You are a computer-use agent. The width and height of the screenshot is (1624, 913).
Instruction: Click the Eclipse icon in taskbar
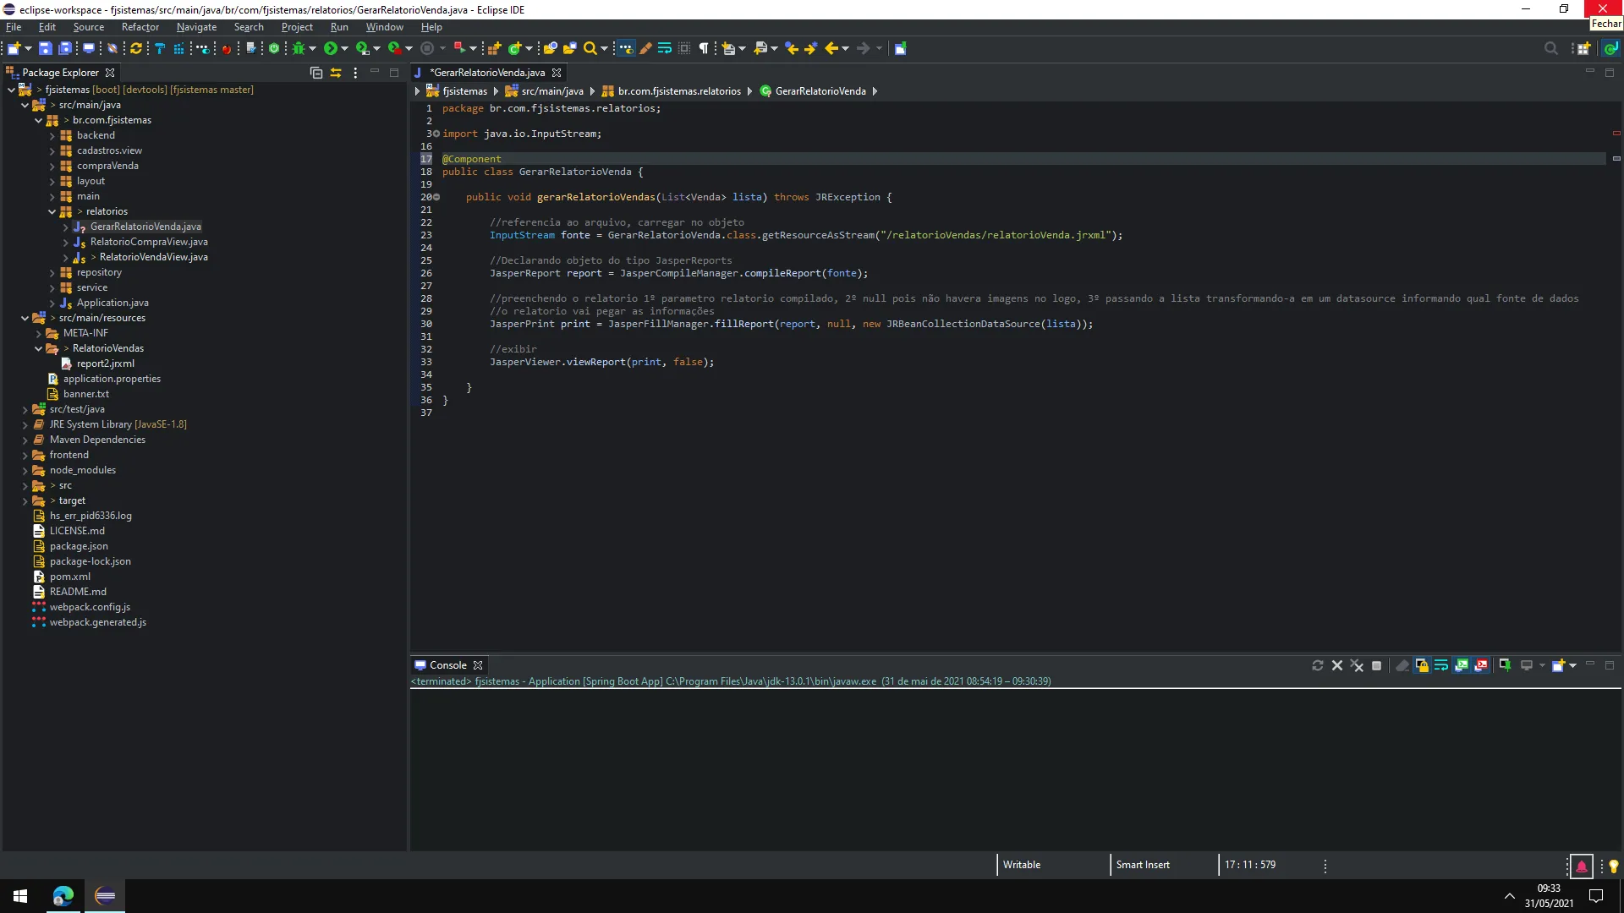[105, 895]
